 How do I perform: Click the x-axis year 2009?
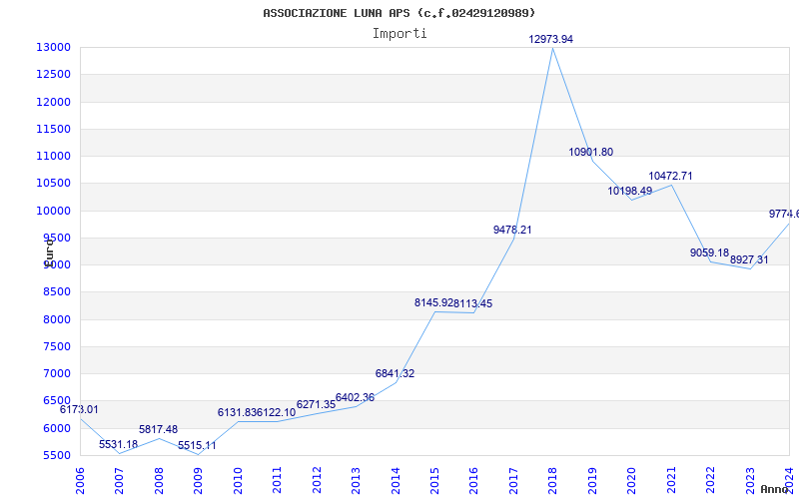point(198,481)
